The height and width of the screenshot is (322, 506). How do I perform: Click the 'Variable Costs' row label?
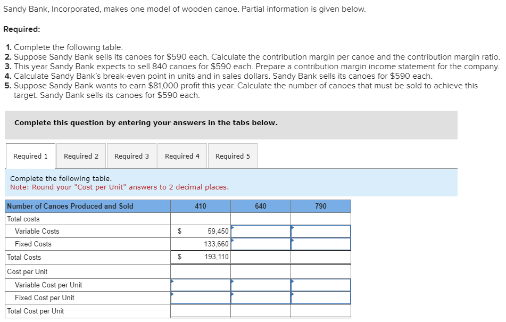37,232
